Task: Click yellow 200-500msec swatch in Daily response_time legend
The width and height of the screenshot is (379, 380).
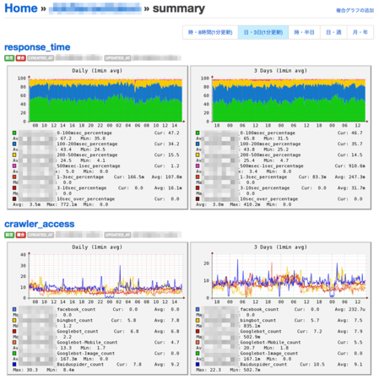Action: click(14, 155)
